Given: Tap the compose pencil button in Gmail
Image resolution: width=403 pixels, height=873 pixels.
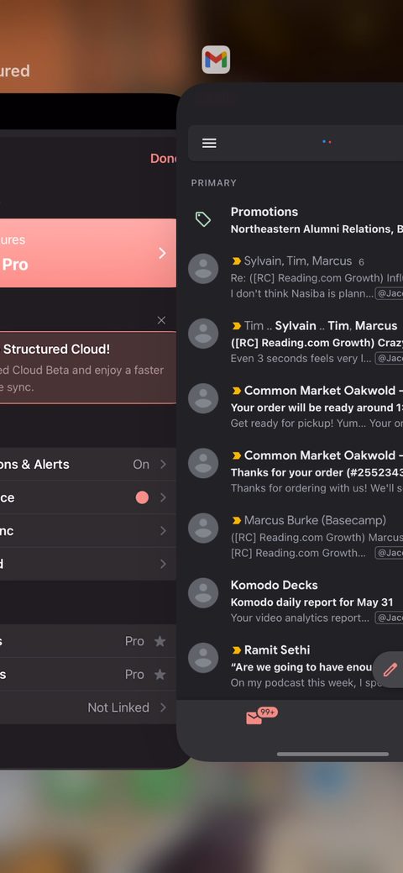Looking at the screenshot, I should pyautogui.click(x=390, y=669).
